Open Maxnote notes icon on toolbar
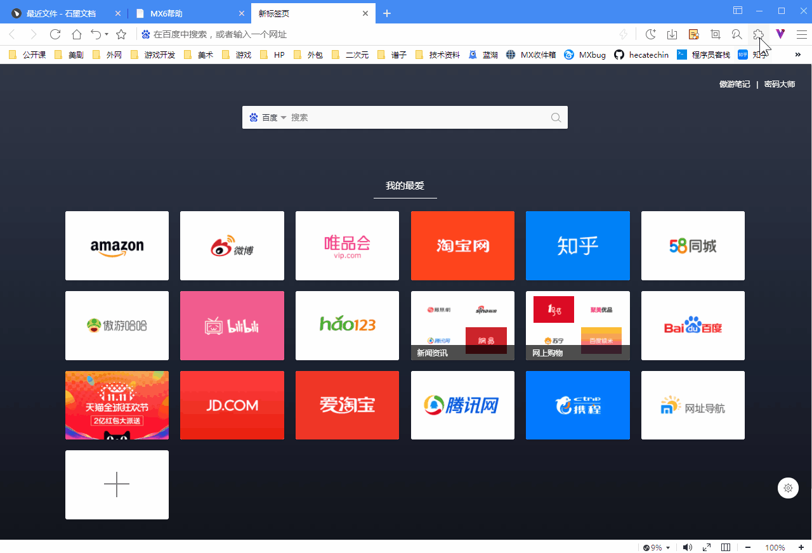The height and width of the screenshot is (553, 812). click(x=693, y=34)
